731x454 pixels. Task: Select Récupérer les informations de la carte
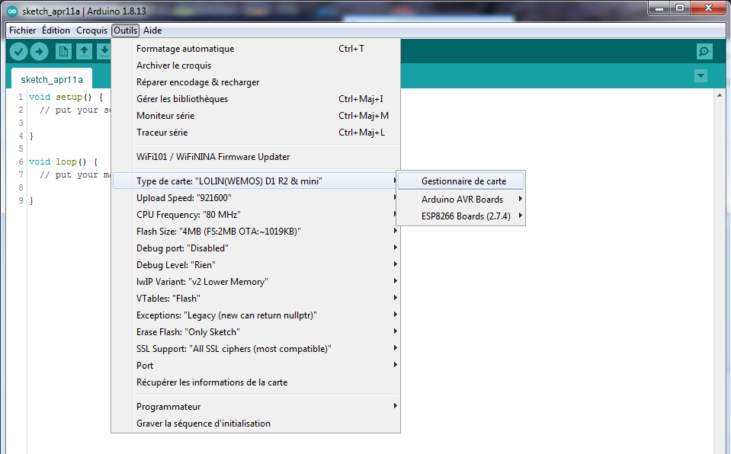tap(255, 382)
